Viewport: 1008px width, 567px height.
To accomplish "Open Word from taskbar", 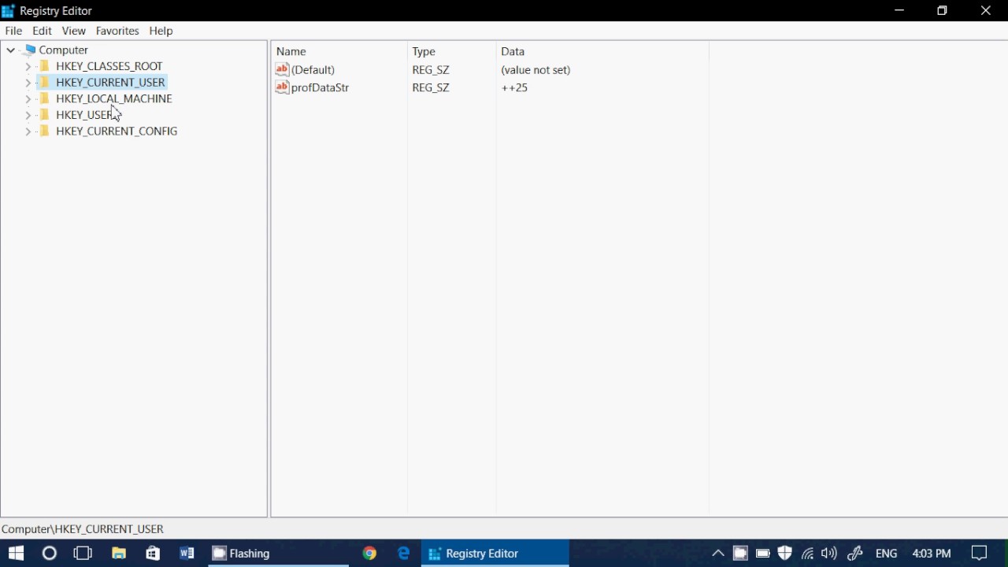I will [187, 554].
